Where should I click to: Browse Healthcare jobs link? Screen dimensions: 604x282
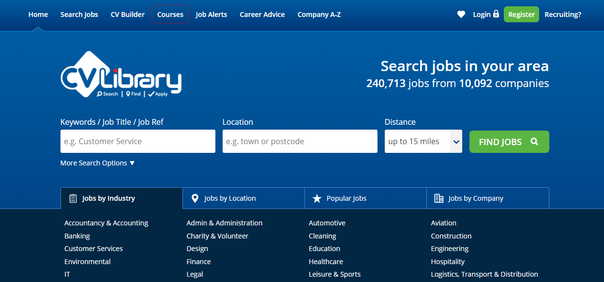click(326, 262)
